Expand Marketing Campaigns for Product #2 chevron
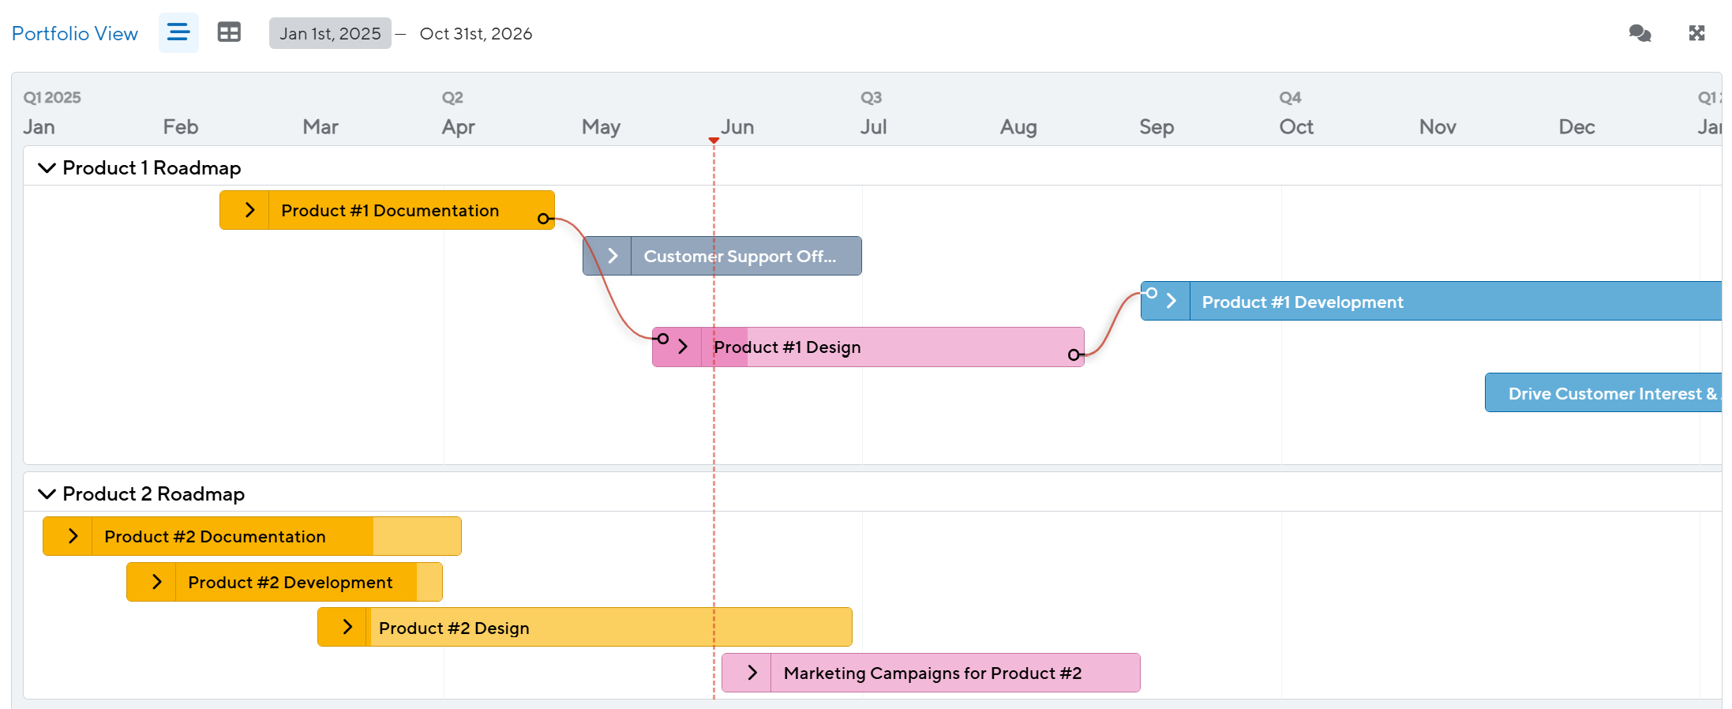 [752, 673]
